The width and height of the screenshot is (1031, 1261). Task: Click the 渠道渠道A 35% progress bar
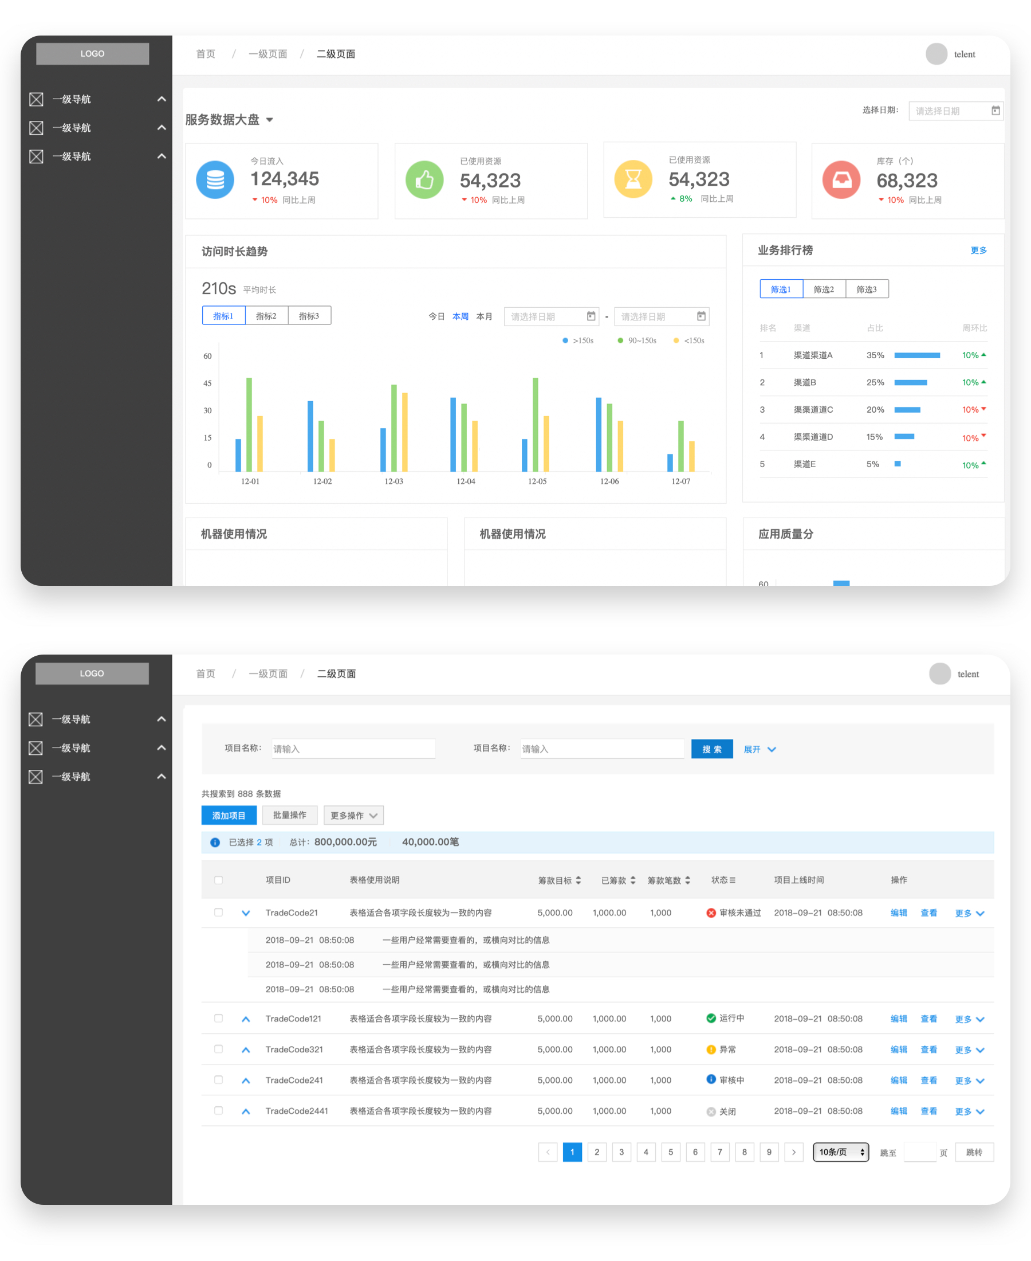(x=917, y=355)
